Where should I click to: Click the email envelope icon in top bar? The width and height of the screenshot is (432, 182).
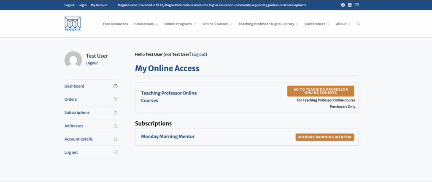click(357, 5)
